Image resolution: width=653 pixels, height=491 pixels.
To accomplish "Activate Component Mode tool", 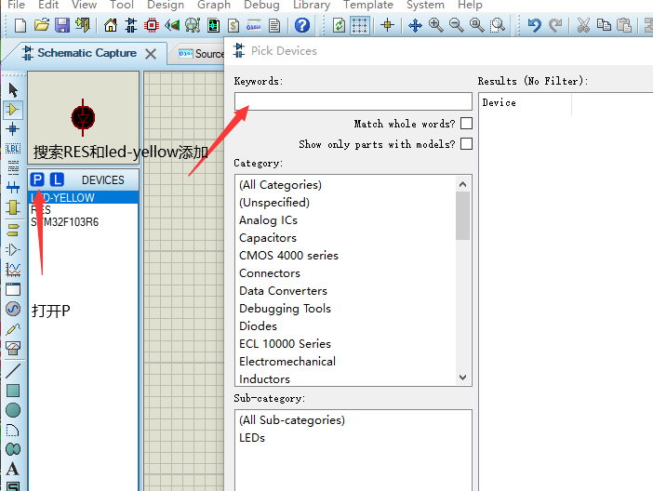I will [13, 110].
